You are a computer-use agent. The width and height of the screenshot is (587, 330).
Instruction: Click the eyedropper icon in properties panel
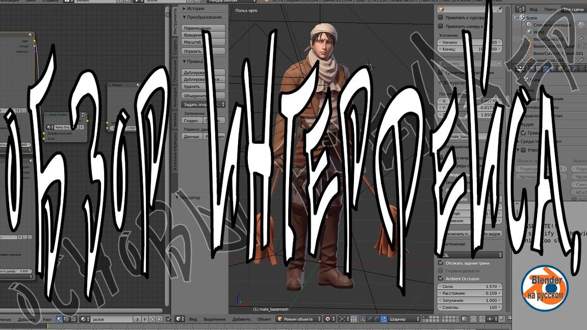499,10
